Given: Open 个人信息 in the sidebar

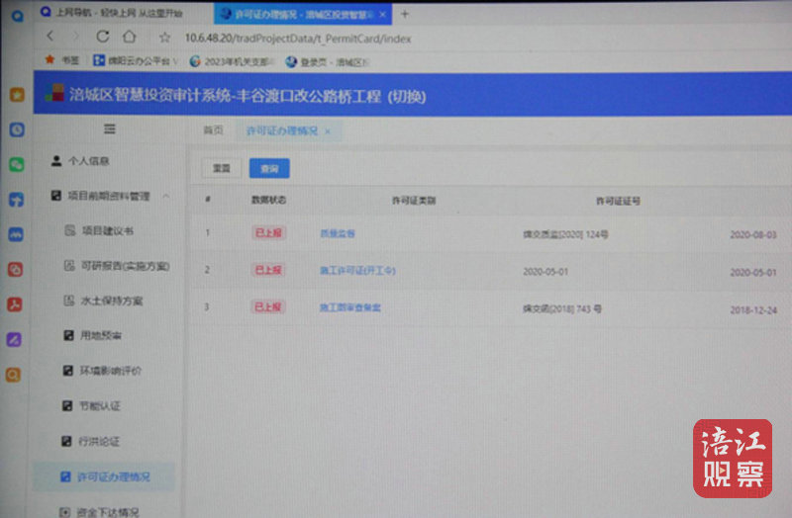Looking at the screenshot, I should click(87, 160).
